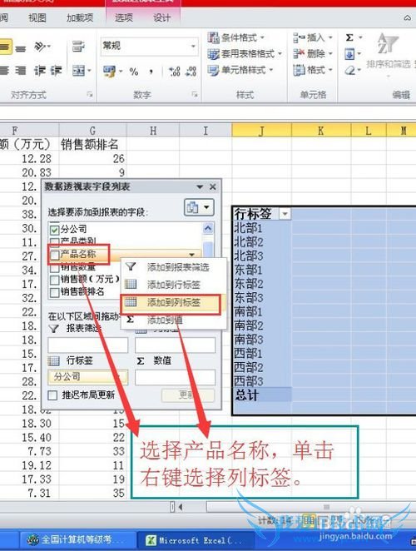416x551 pixels.
Task: Collapse the ribbon with the caret icon
Action: point(407,17)
